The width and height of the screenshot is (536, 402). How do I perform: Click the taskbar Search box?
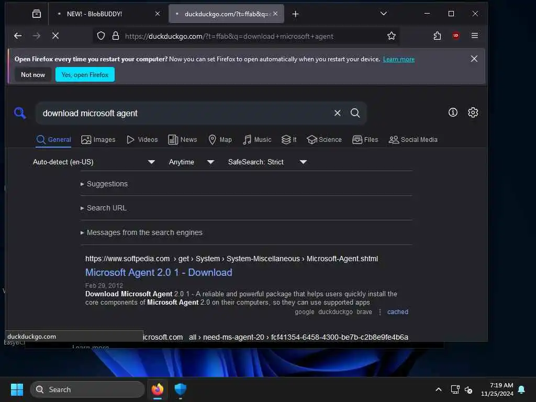(87, 389)
